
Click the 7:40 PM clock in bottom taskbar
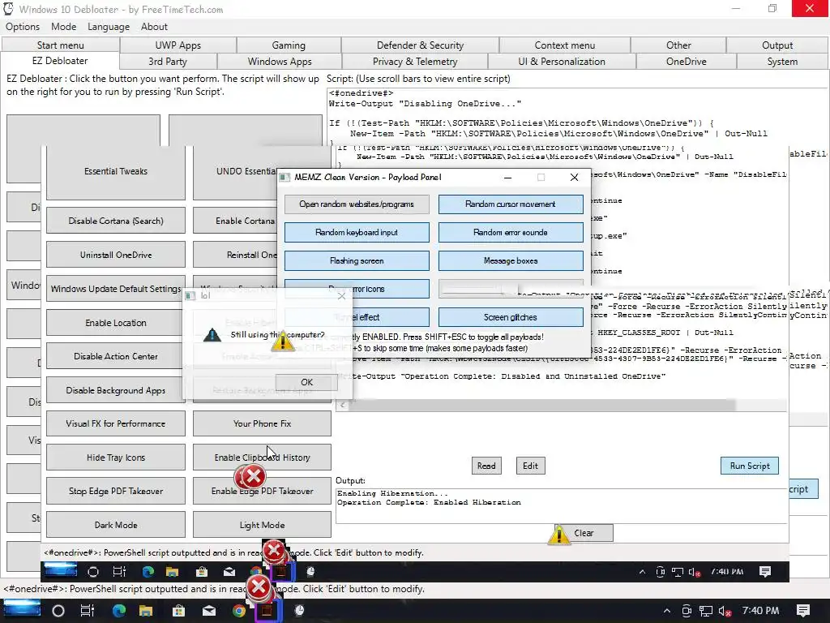760,611
